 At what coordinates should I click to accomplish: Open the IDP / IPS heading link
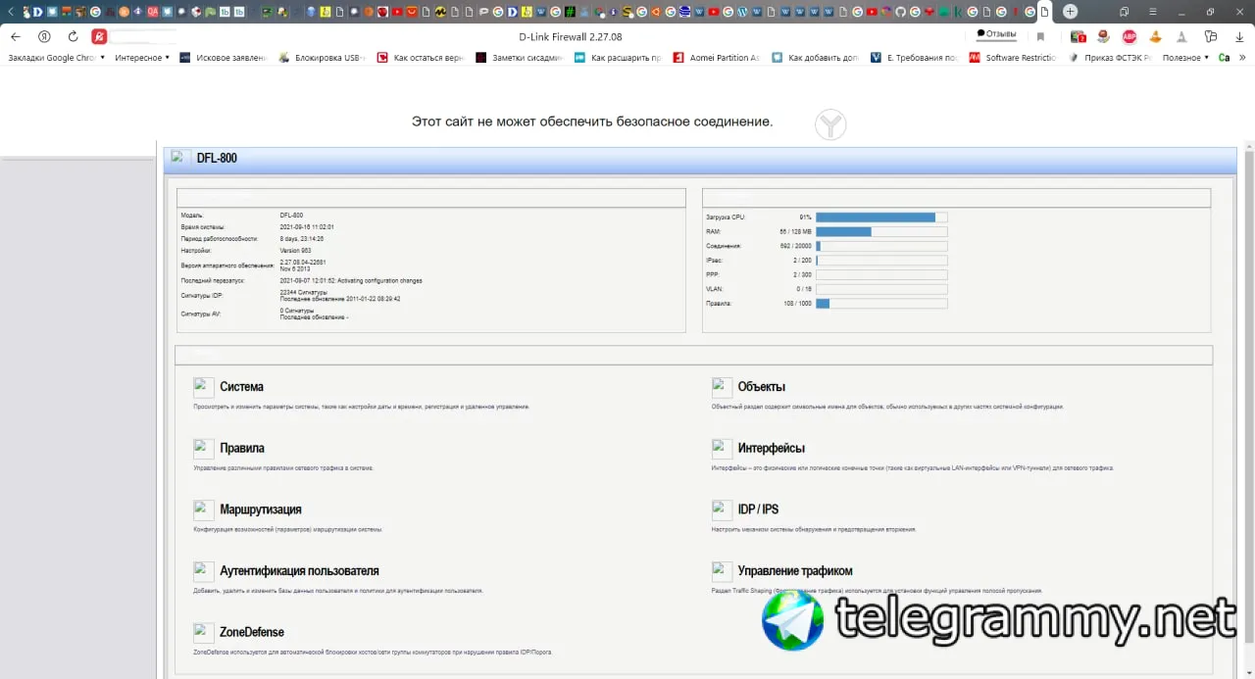(758, 509)
